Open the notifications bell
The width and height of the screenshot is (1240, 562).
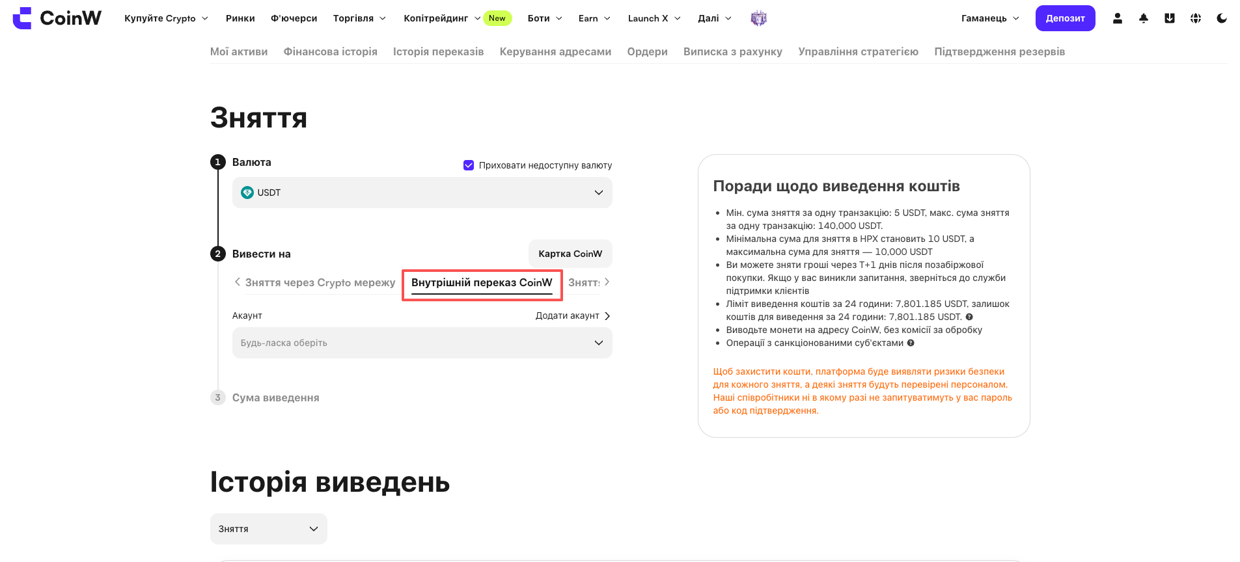click(1144, 18)
